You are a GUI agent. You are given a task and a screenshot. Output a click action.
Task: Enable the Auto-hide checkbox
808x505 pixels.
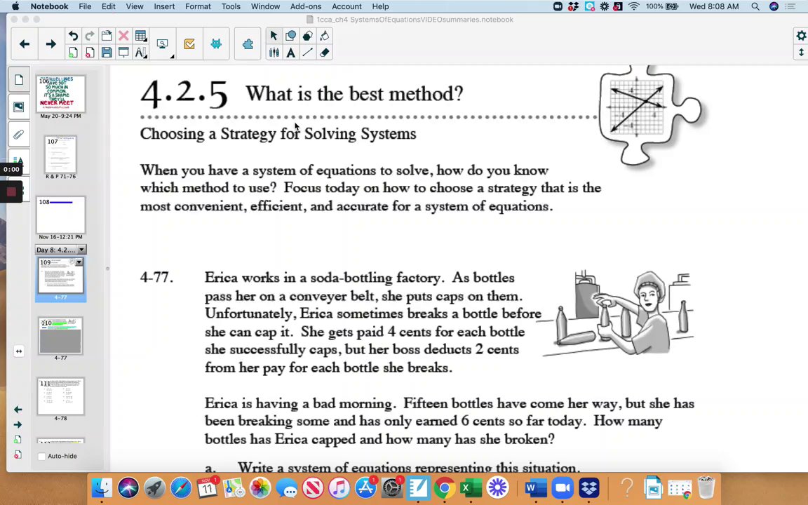(x=42, y=456)
